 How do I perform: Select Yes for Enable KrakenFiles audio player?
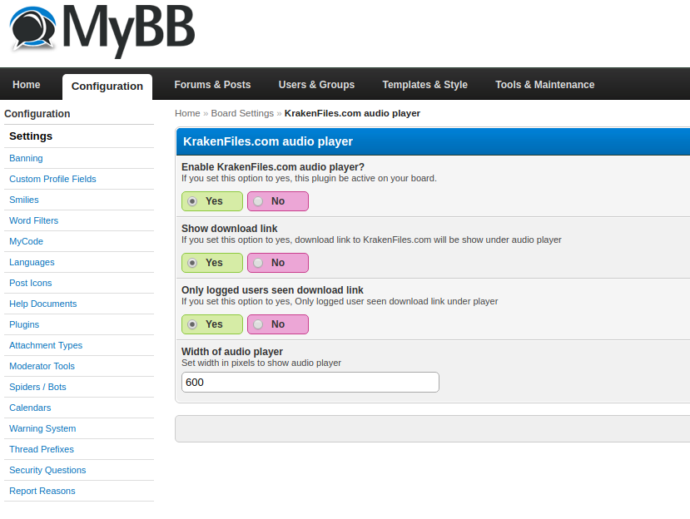coord(212,201)
